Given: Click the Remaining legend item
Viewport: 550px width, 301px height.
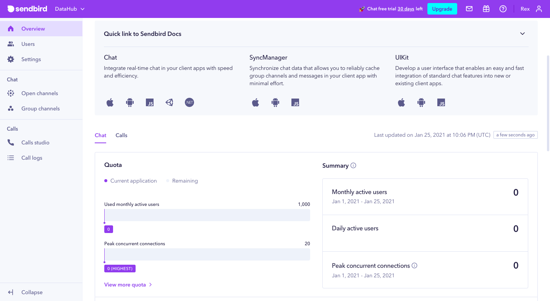Looking at the screenshot, I should pos(182,181).
